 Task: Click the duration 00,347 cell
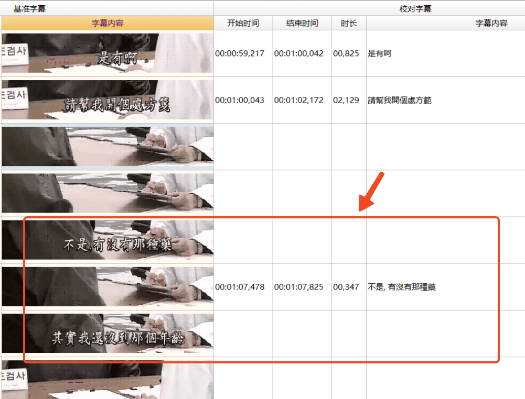click(348, 287)
